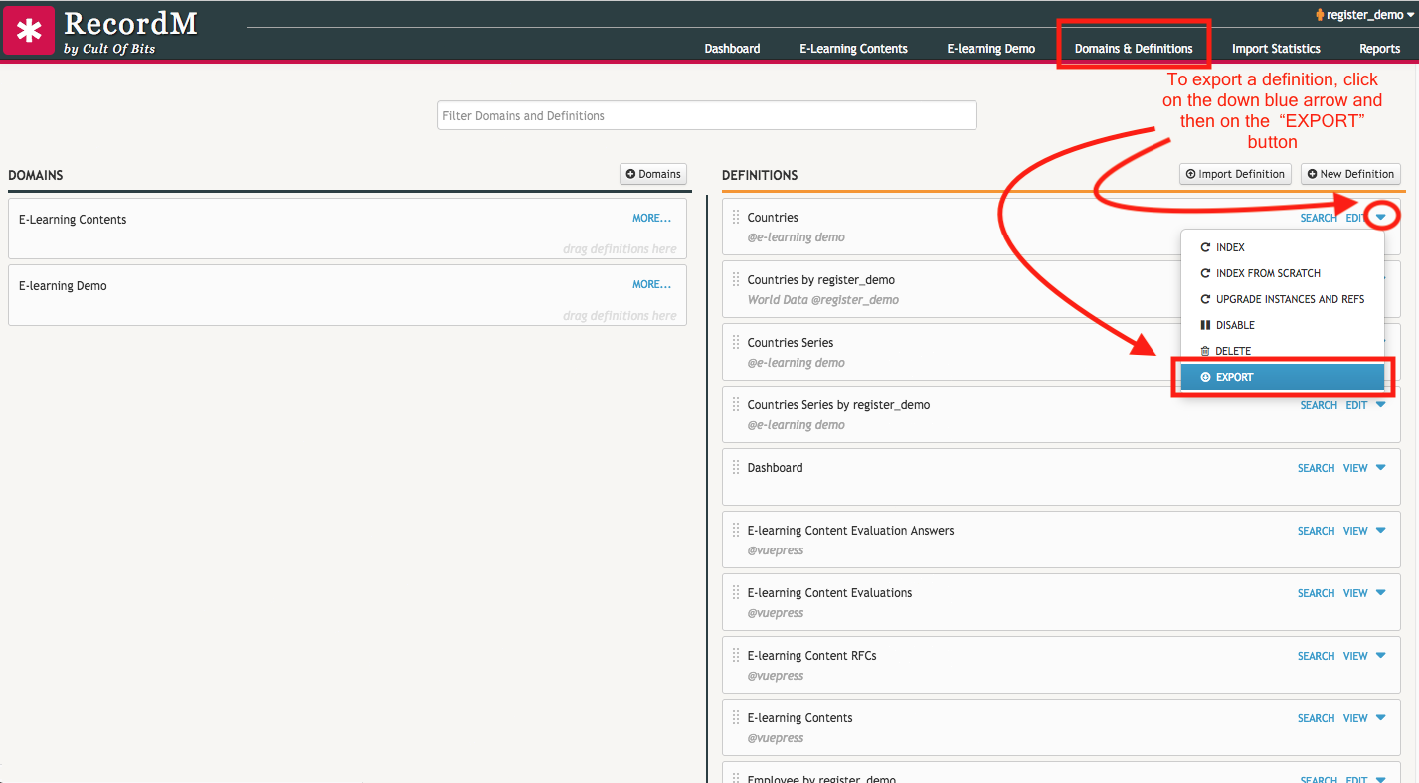The width and height of the screenshot is (1419, 783).
Task: Select the E-Learning Contents domain name
Action: pos(73,220)
